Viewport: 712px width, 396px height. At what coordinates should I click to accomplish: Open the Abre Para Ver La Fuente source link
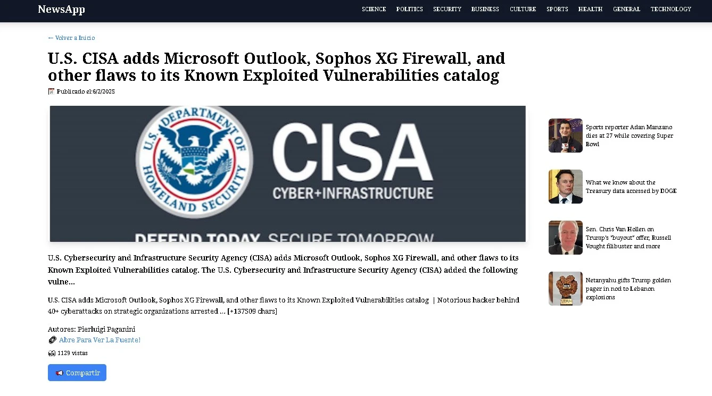point(100,340)
